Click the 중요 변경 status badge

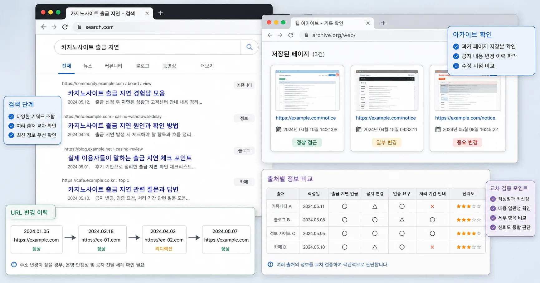[467, 142]
